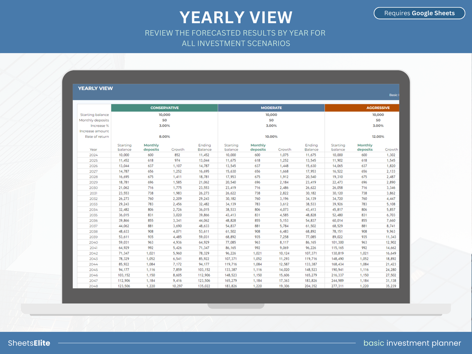Click the SheetsElite brand name in the footer
Screen dimensions: 472x354
coord(29,343)
